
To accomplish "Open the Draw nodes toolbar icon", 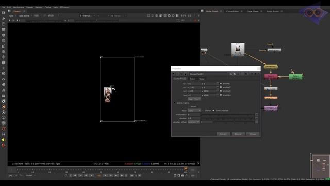I will pos(4,19).
